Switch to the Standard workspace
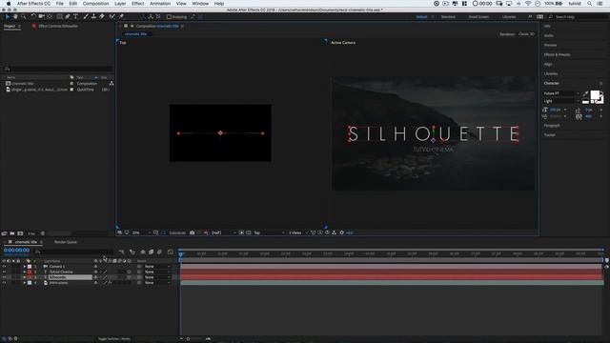This screenshot has height=343, width=610. pyautogui.click(x=448, y=17)
